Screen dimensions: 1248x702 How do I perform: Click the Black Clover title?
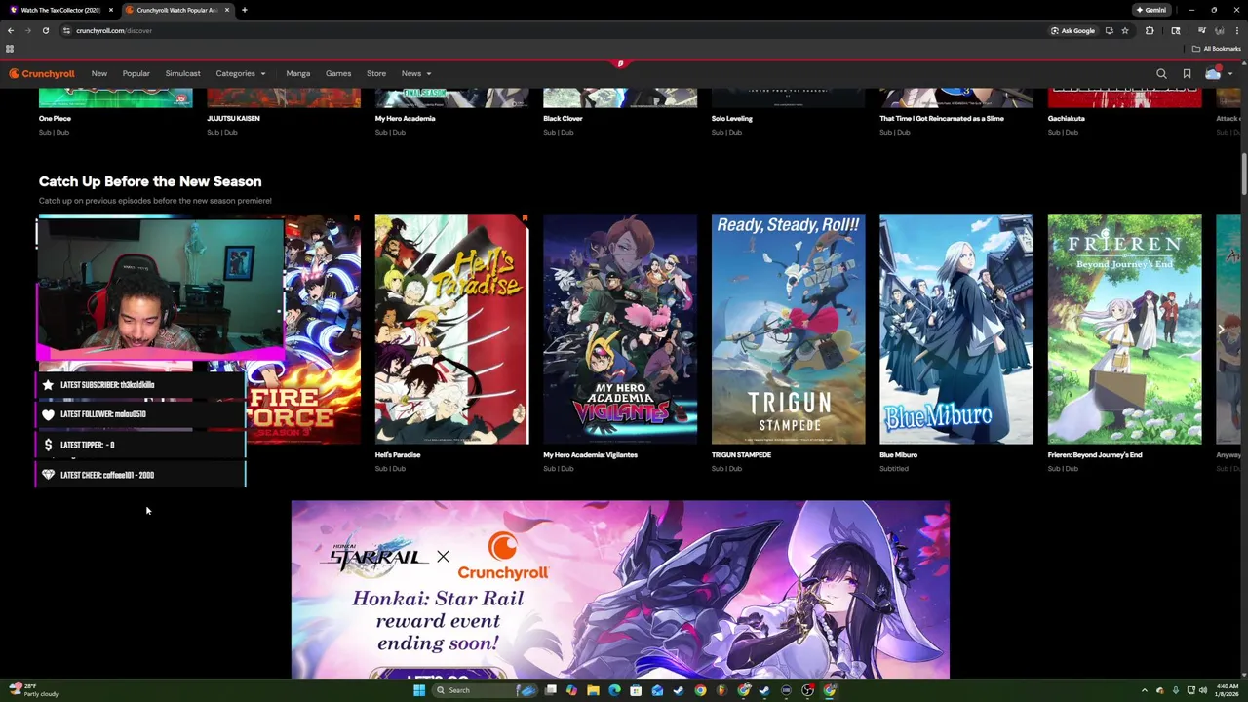(563, 119)
